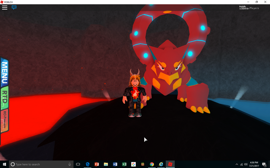Launch Word from the taskbar

115,164
